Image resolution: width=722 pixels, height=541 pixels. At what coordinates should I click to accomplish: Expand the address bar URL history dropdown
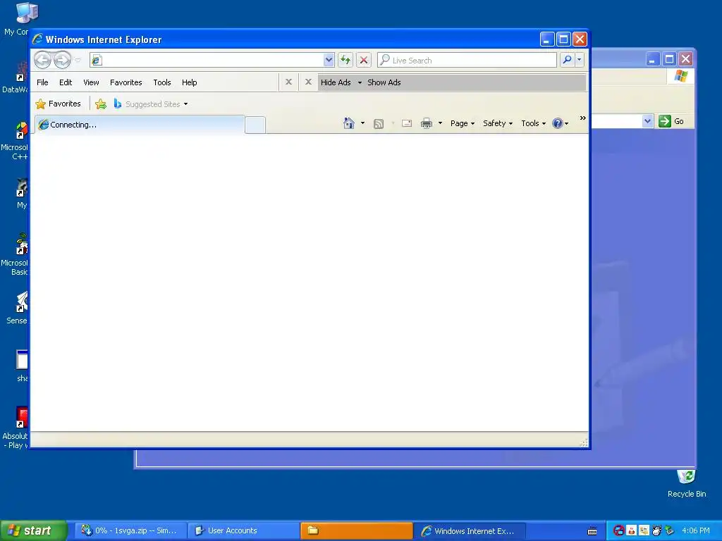point(329,60)
